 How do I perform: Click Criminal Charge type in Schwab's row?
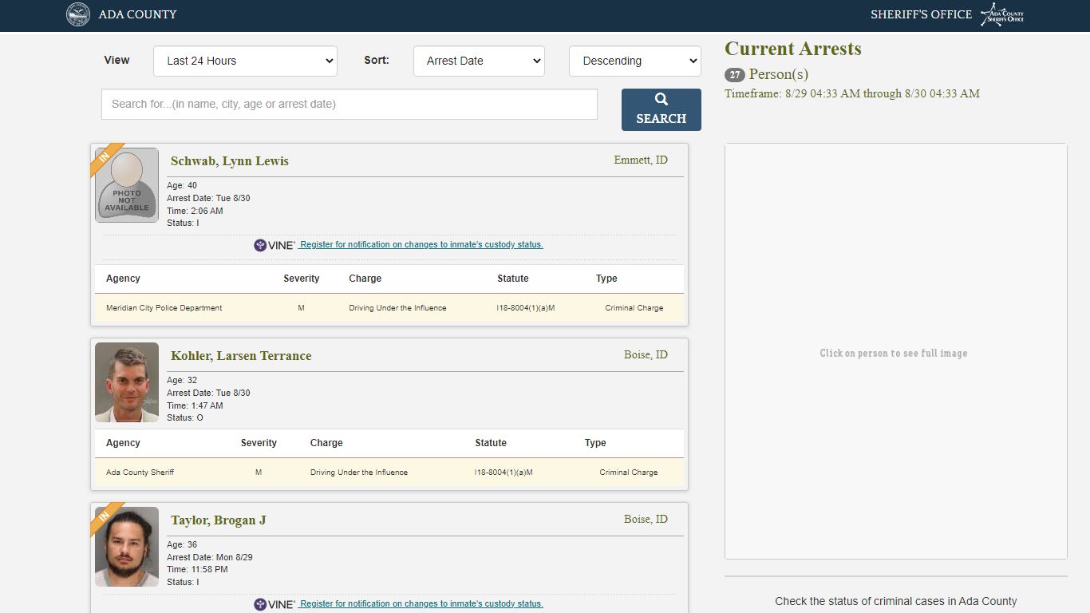click(634, 308)
